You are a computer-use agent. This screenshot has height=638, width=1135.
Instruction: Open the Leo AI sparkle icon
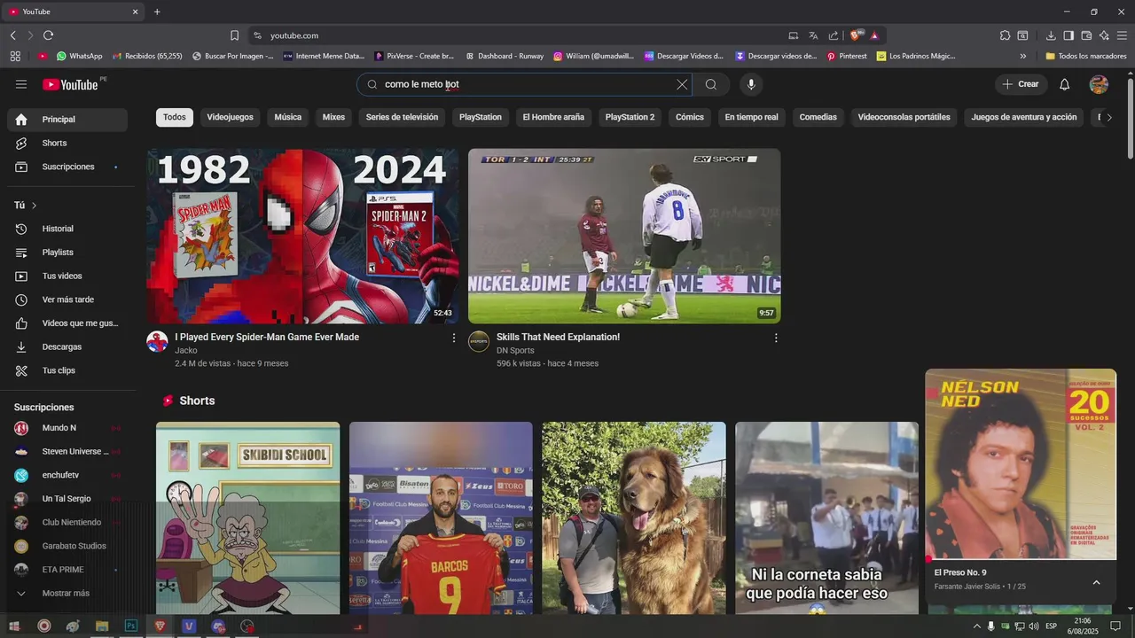click(1104, 35)
